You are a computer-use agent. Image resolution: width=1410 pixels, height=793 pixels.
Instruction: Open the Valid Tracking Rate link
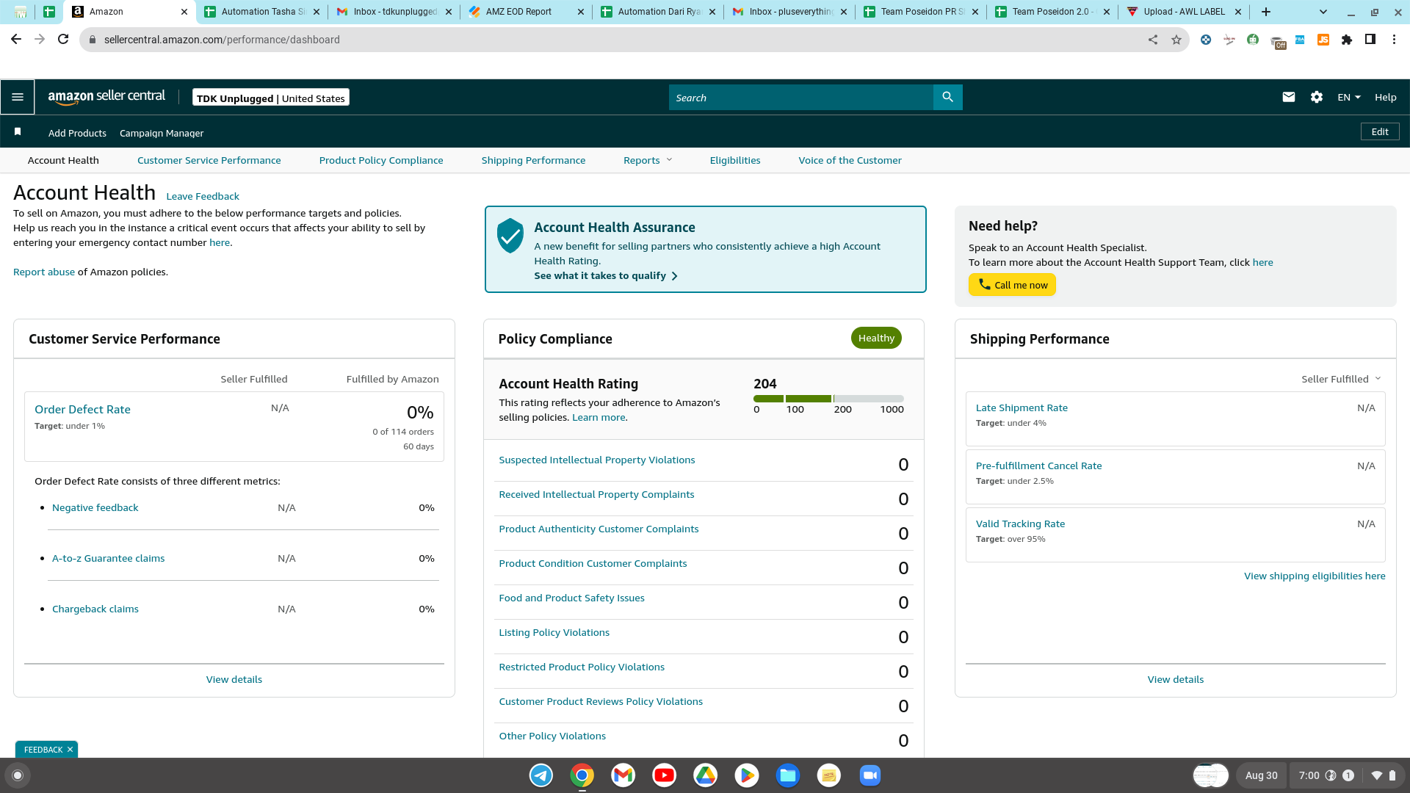[x=1020, y=524]
